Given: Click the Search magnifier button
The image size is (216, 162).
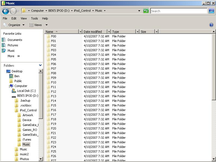Looking at the screenshot, I should 211,11.
